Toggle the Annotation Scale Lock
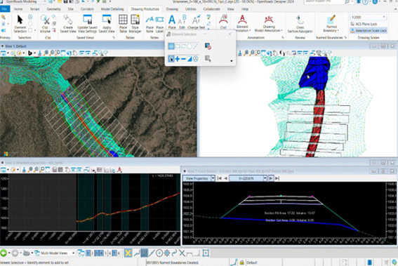Viewport: 398px width, 266px height. click(369, 30)
